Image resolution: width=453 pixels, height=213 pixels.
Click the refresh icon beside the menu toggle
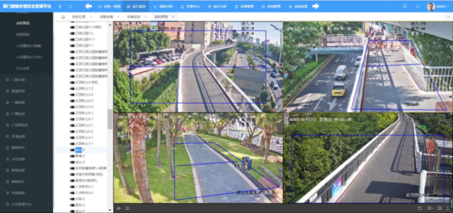click(71, 6)
